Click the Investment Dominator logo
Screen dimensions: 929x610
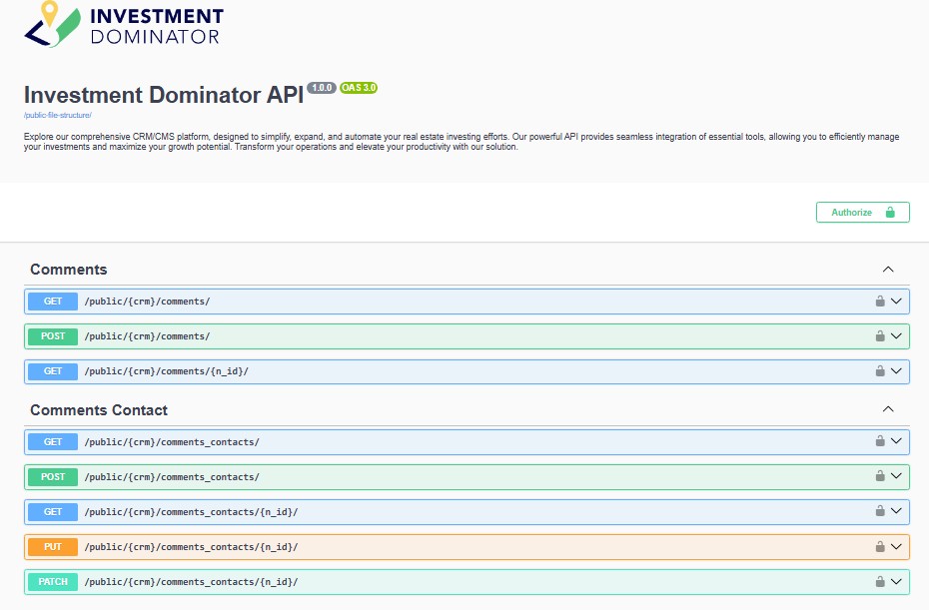click(123, 26)
